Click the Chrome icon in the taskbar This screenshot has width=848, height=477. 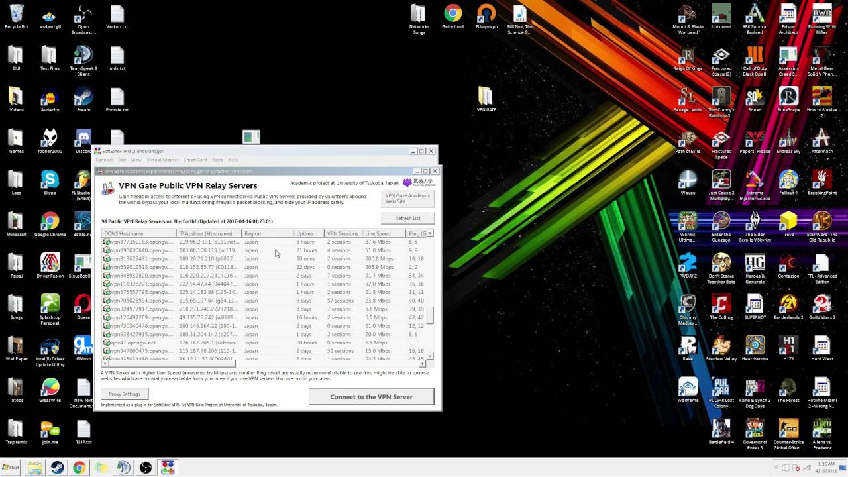79,468
